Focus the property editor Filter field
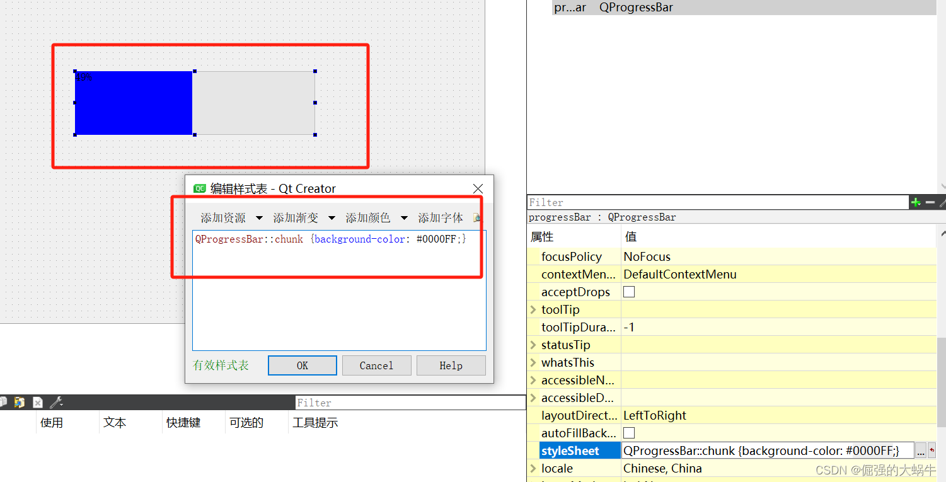Viewport: 946px width, 482px height. pyautogui.click(x=717, y=202)
